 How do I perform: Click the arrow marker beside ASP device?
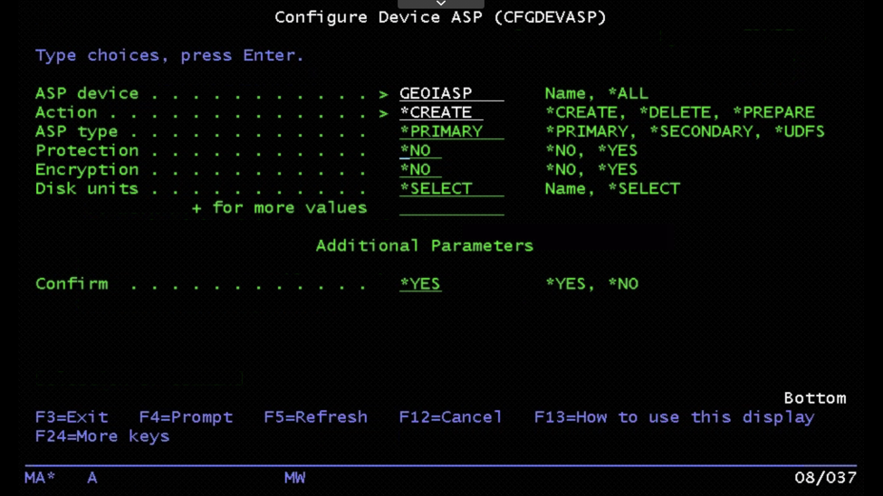click(383, 94)
